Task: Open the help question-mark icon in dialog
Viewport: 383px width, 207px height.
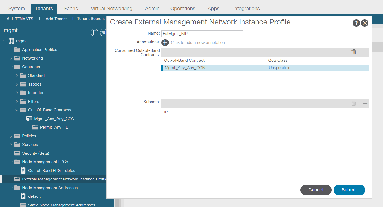Action: pyautogui.click(x=356, y=23)
